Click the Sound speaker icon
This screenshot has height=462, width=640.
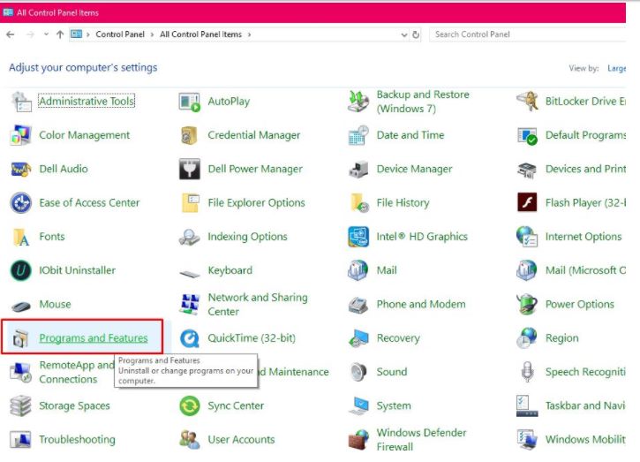click(358, 372)
